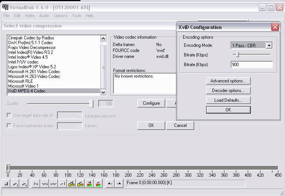Enable Use target data rate checkbox
The image size is (285, 196).
tap(9, 115)
